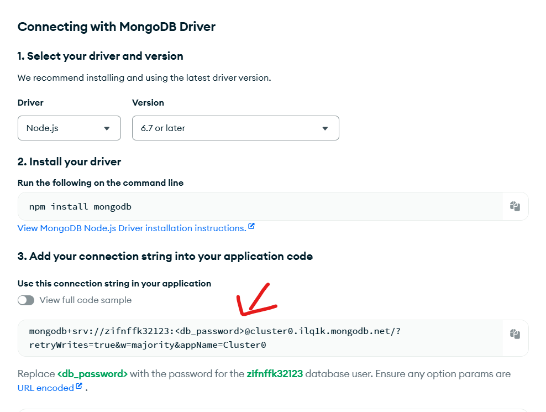Click the recommendation text about latest driver version

[144, 78]
